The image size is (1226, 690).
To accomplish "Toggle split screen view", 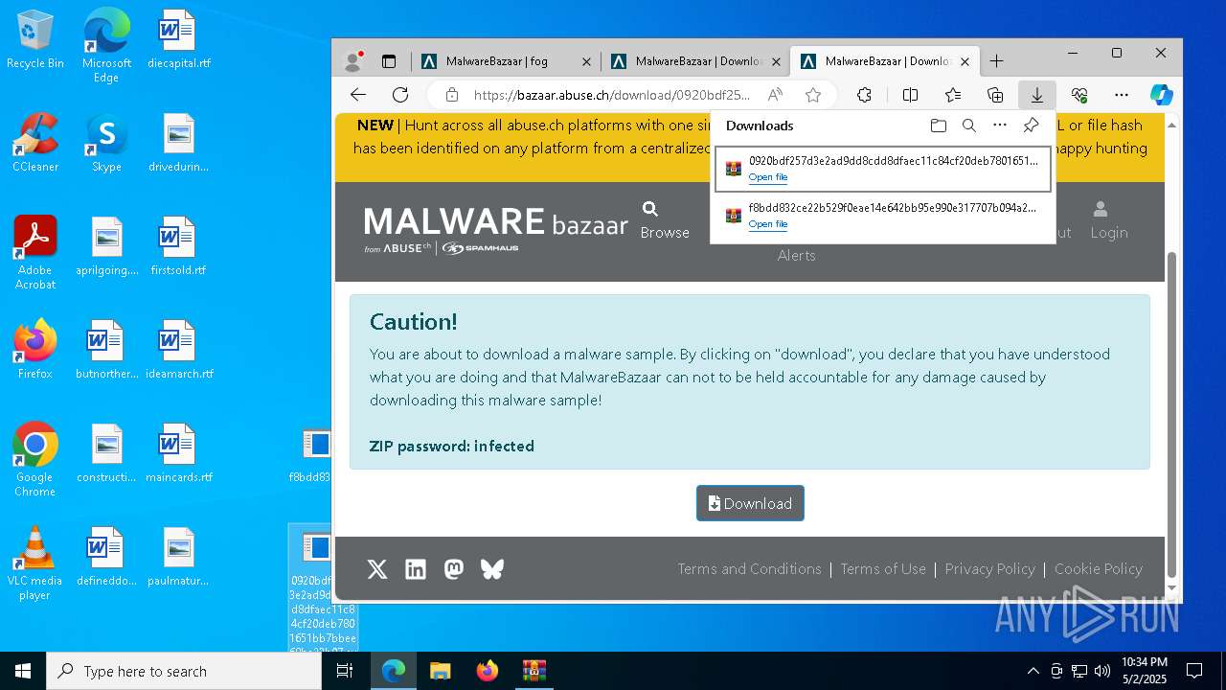I will (x=910, y=95).
